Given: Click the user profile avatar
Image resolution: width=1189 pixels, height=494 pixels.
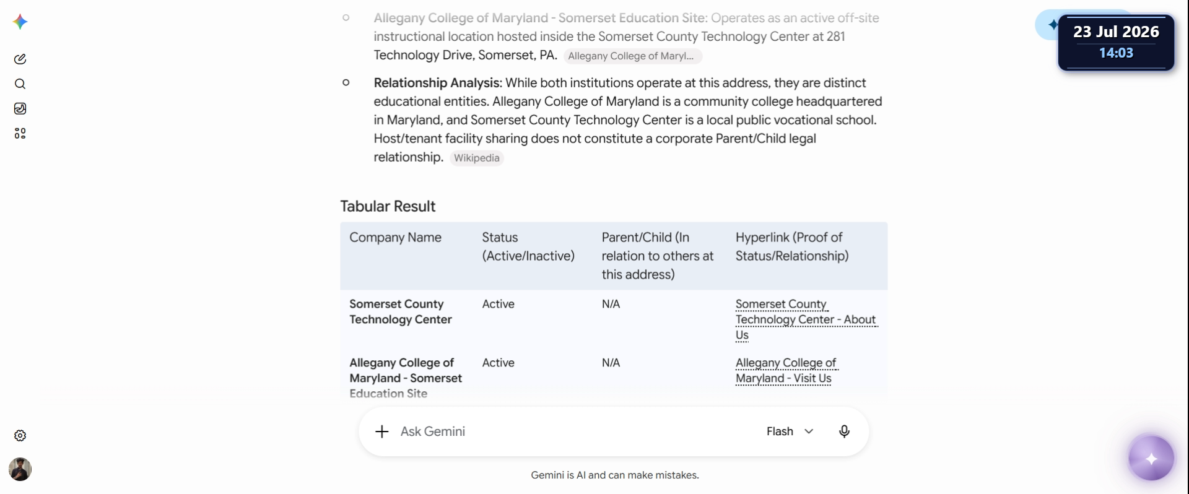Looking at the screenshot, I should 20,469.
